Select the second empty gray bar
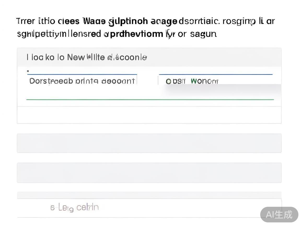 click(149, 173)
